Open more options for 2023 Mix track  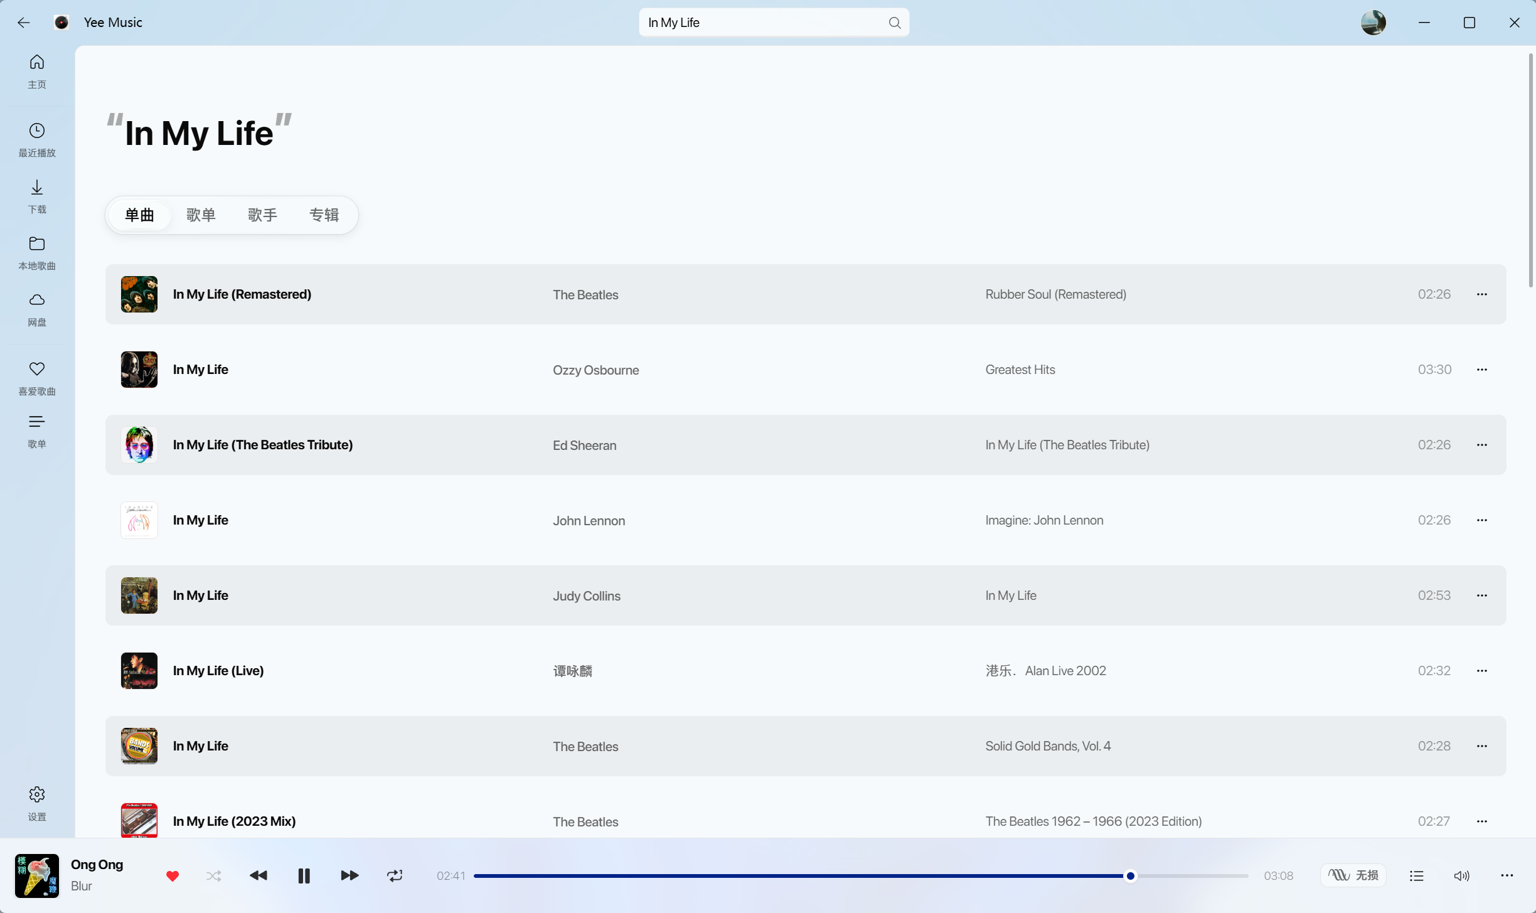tap(1482, 821)
